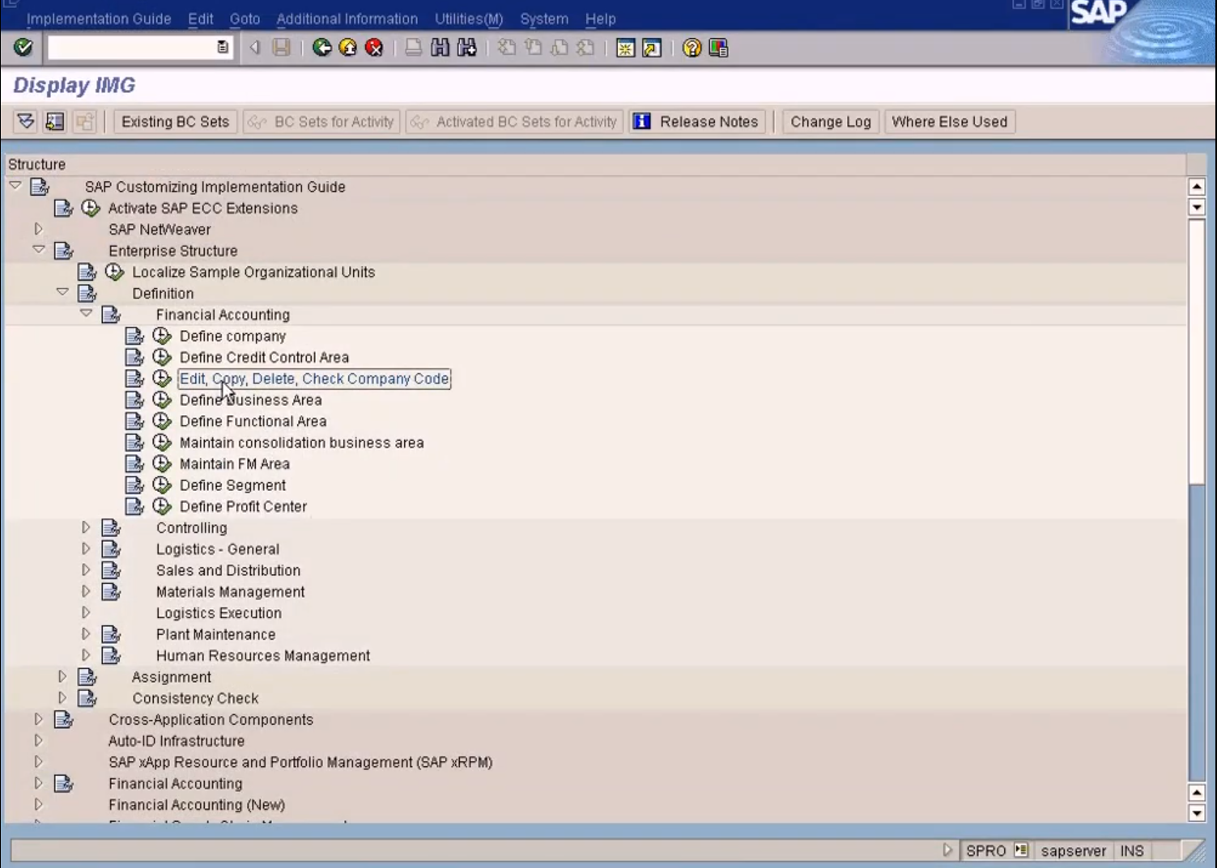
Task: Select Edit, Copy, Delete, Check Company Code
Action: point(314,379)
